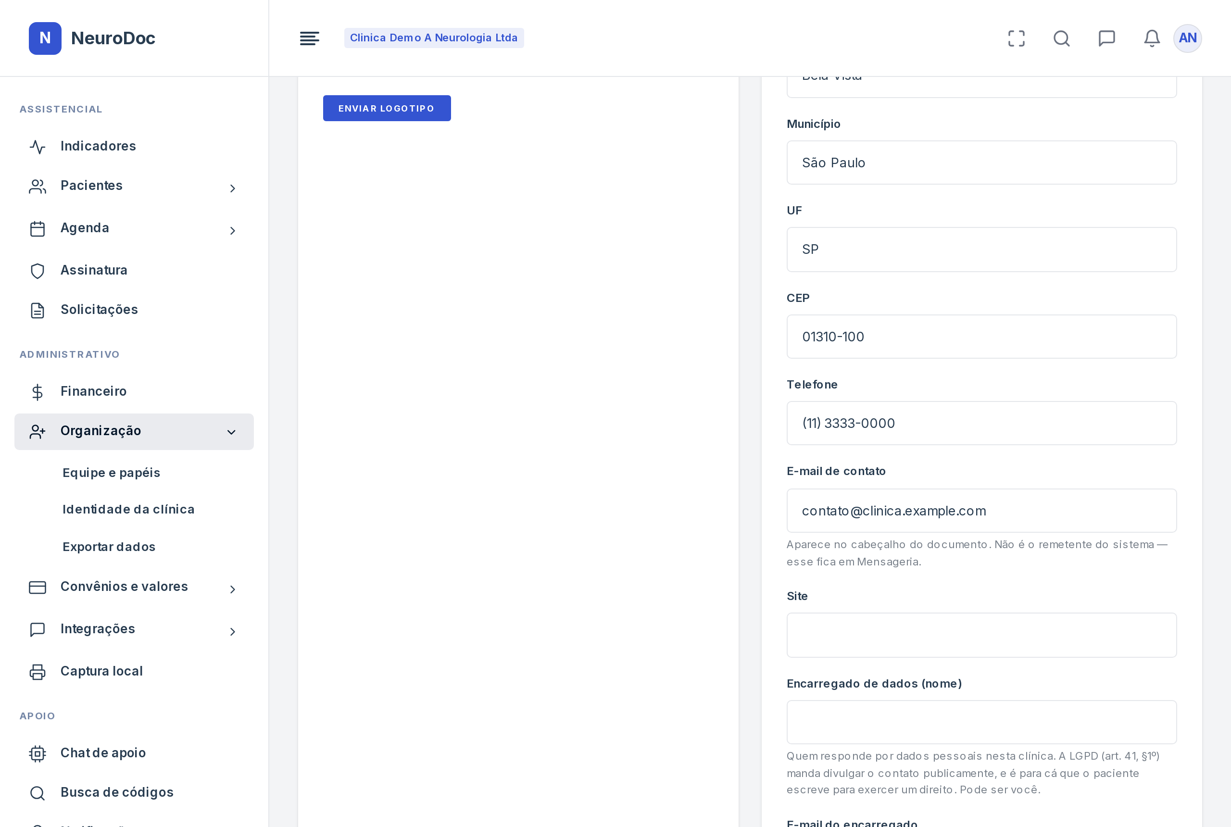Click the Busca de códigos magnifier icon

(x=38, y=793)
